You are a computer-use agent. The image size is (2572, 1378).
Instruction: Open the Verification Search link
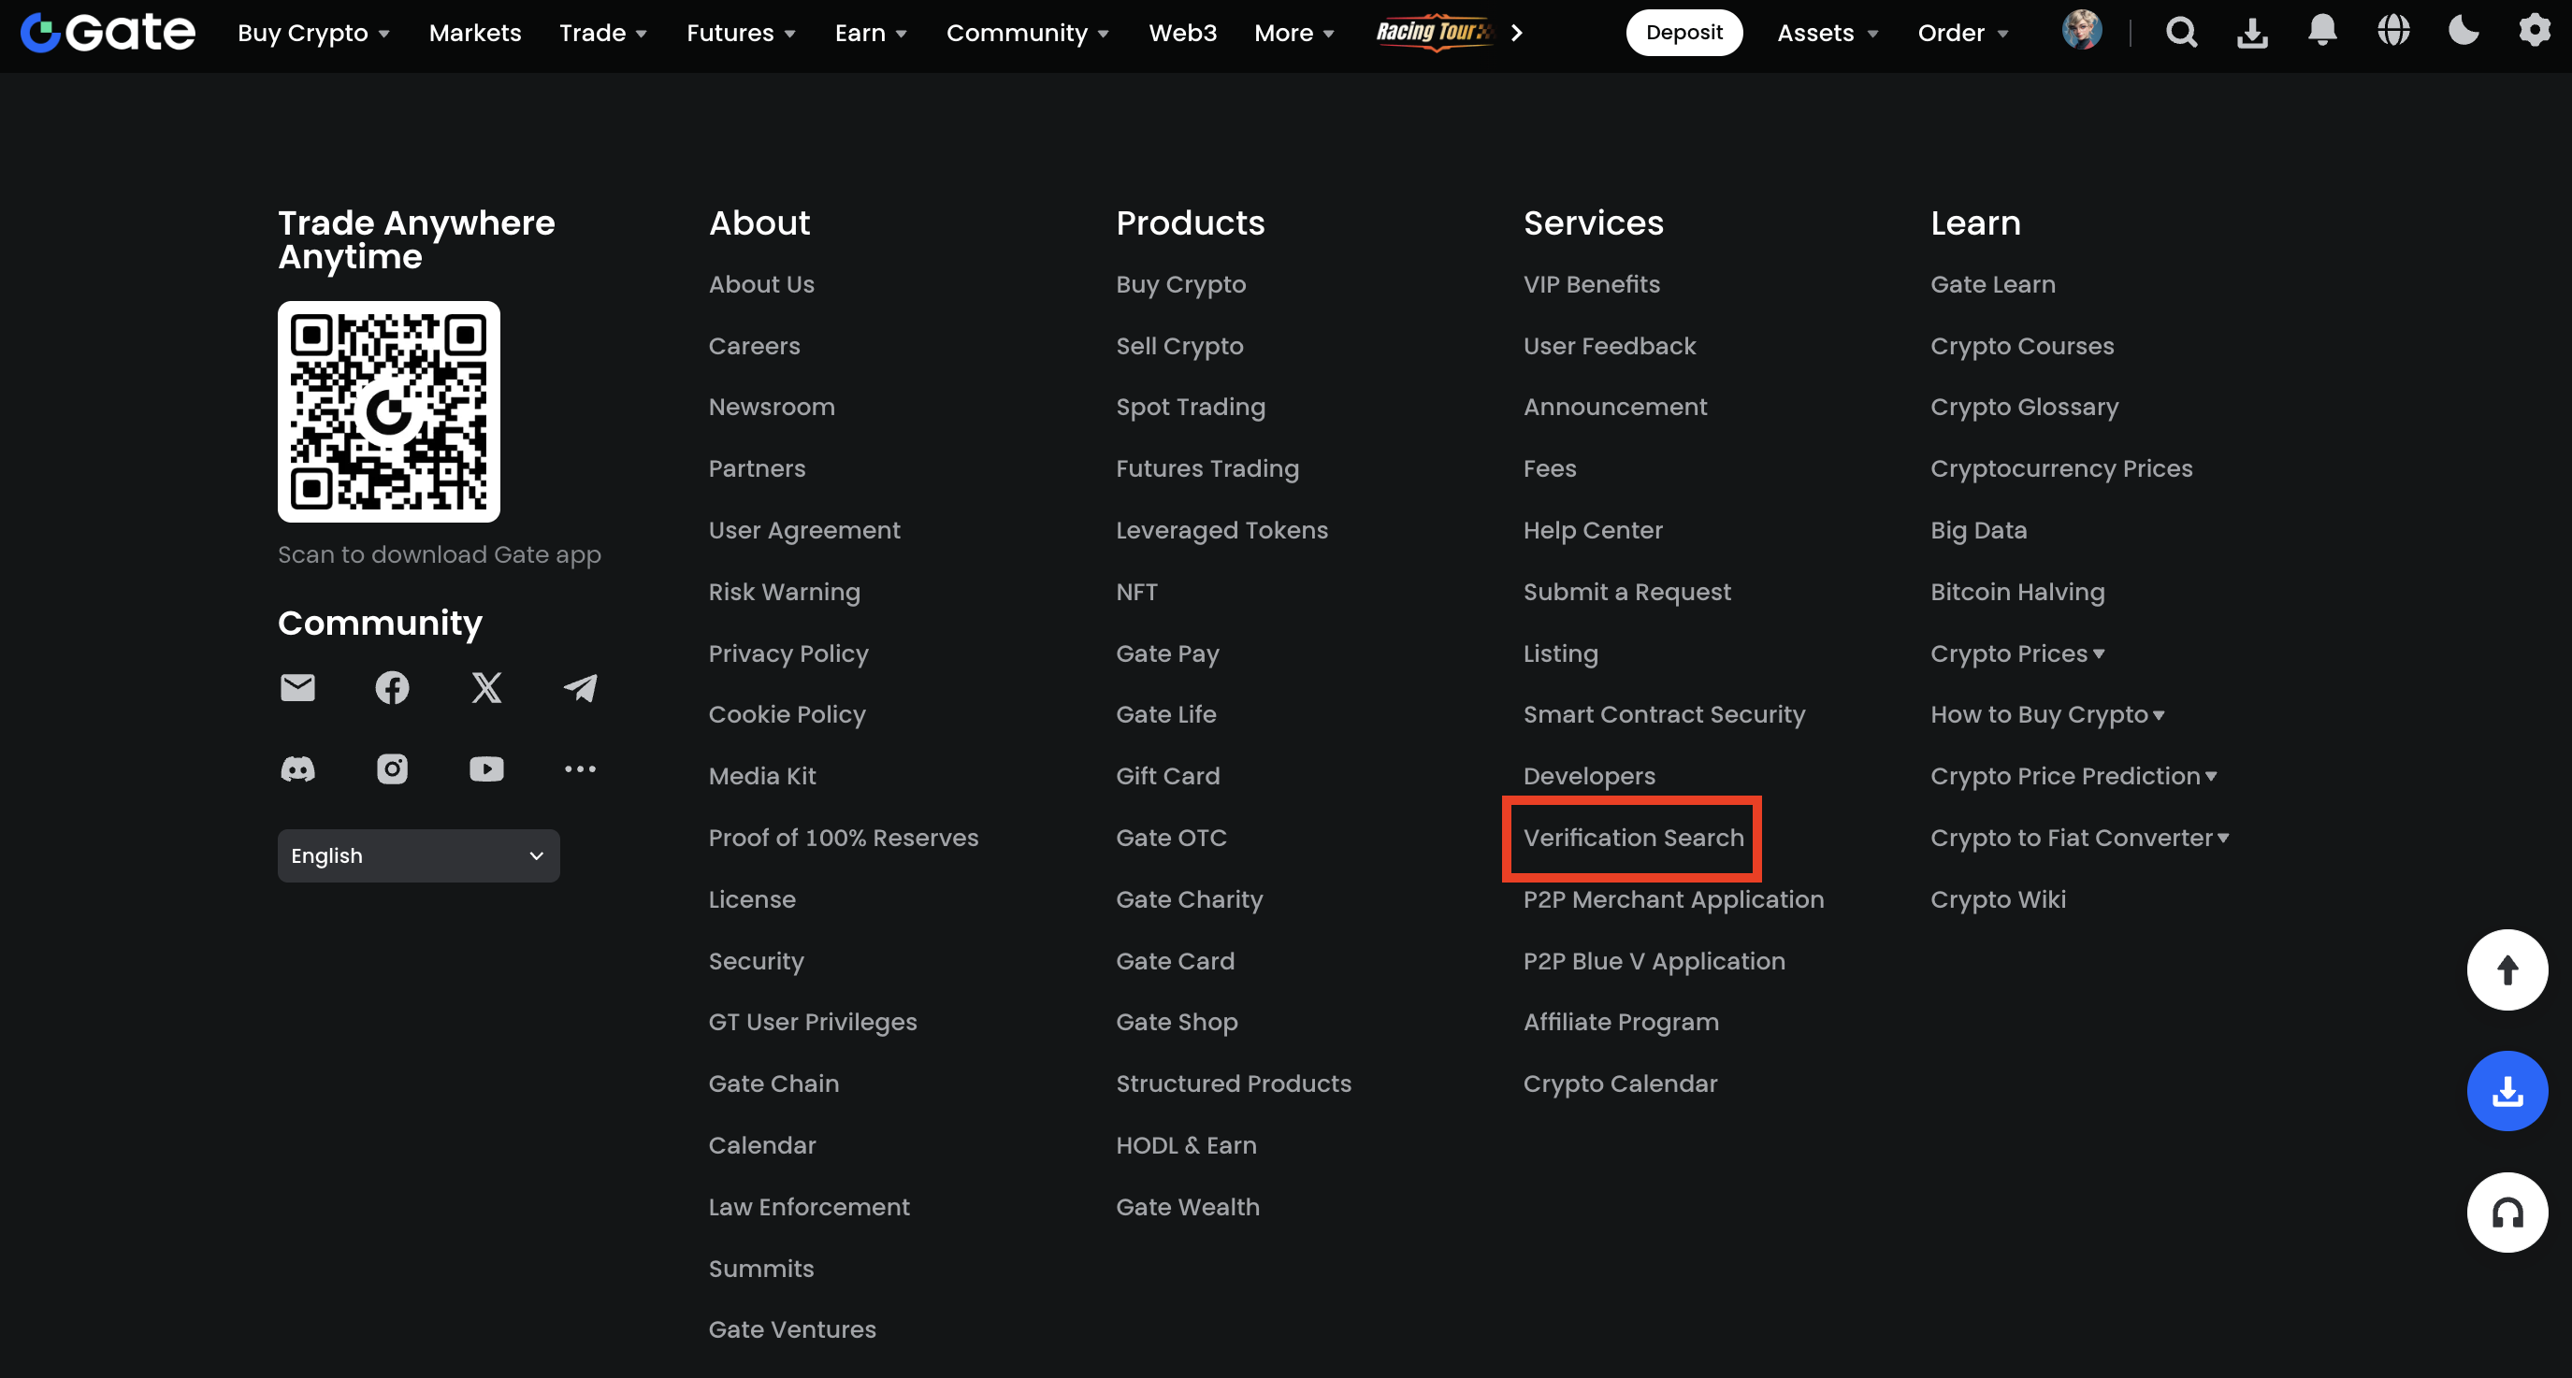coord(1632,839)
